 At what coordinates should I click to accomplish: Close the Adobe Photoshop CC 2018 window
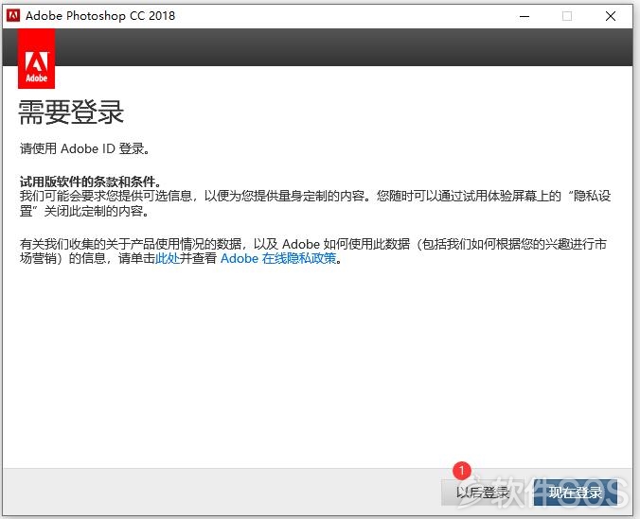[x=611, y=16]
